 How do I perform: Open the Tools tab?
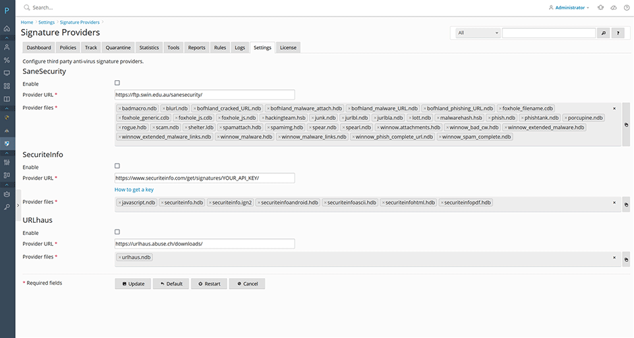click(173, 48)
